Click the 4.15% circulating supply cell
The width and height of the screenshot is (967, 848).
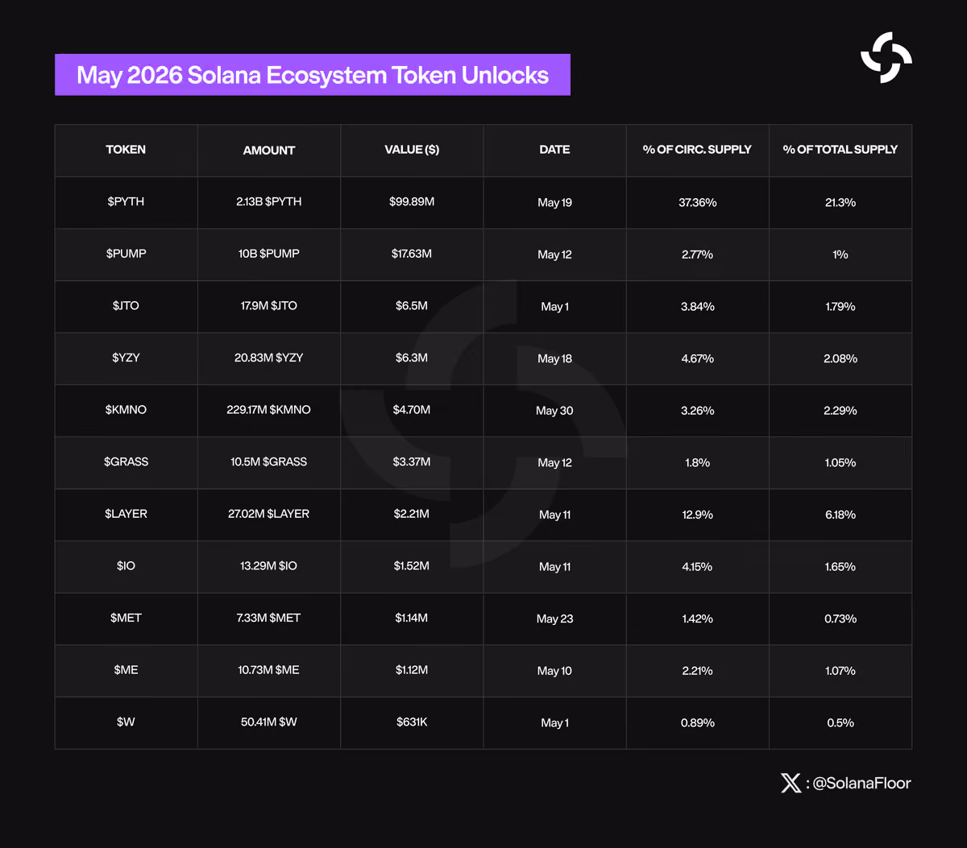pyautogui.click(x=698, y=566)
